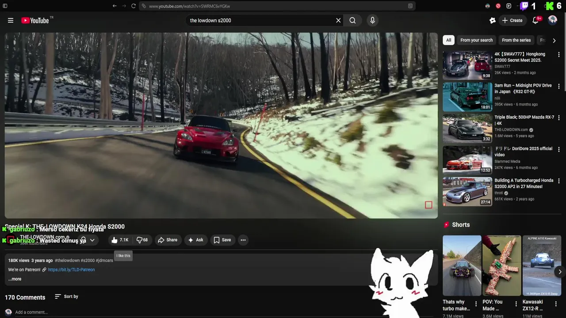Screen dimensions: 566x318
Task: Go forward with the browser forward arrow
Action: (x=124, y=6)
